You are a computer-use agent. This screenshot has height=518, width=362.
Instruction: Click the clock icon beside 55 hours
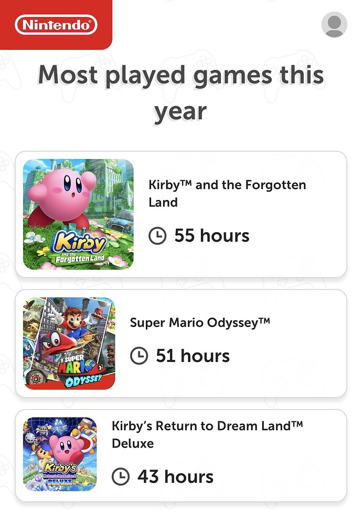pos(157,236)
